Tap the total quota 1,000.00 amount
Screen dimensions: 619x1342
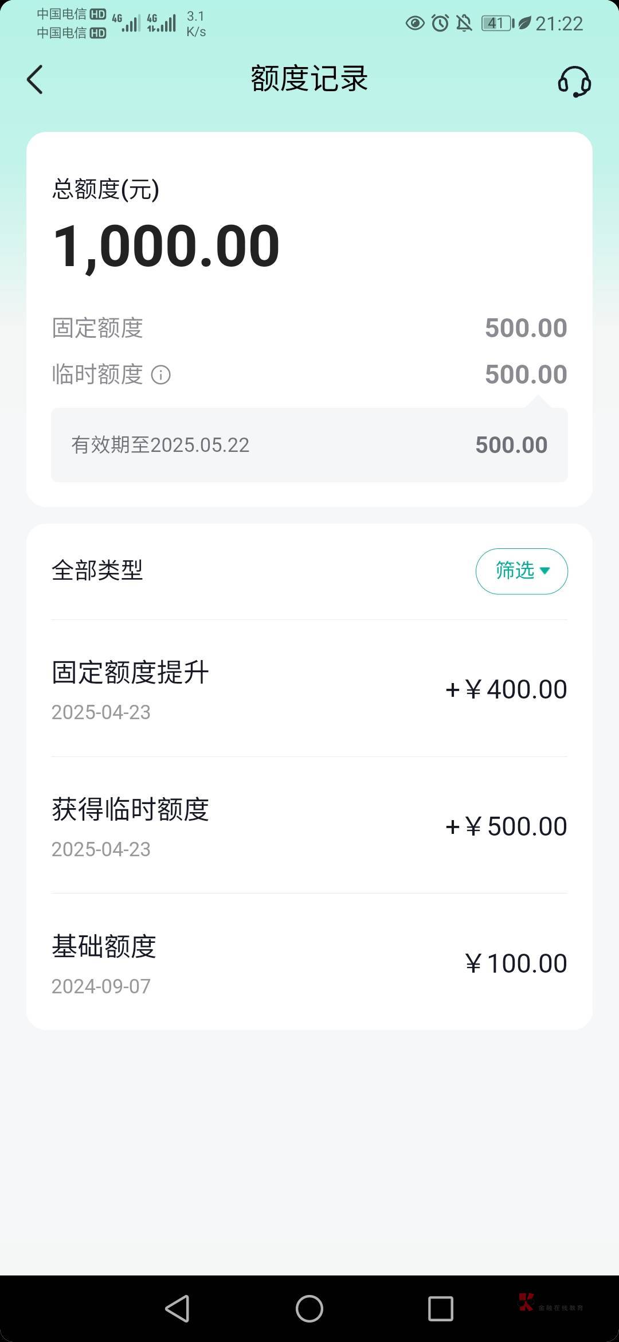(x=166, y=245)
